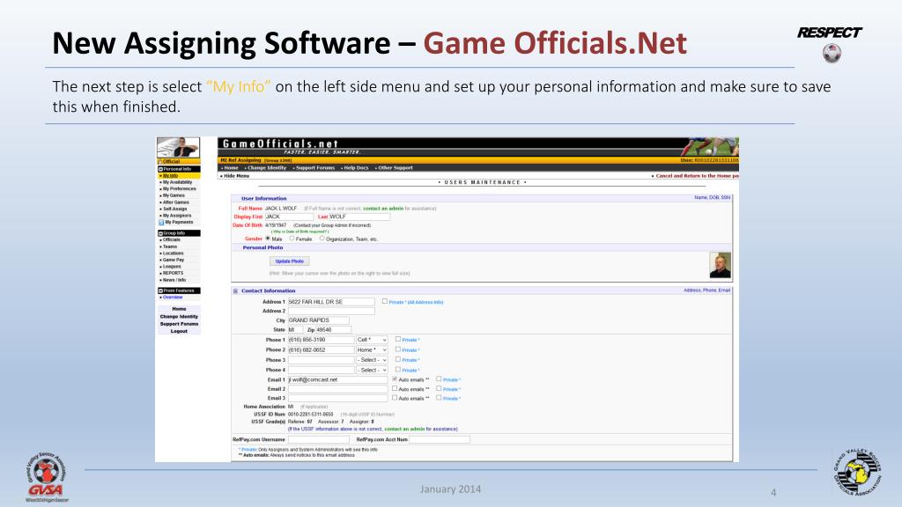The width and height of the screenshot is (902, 507).
Task: Check Private box for Address 1
Action: pos(385,301)
